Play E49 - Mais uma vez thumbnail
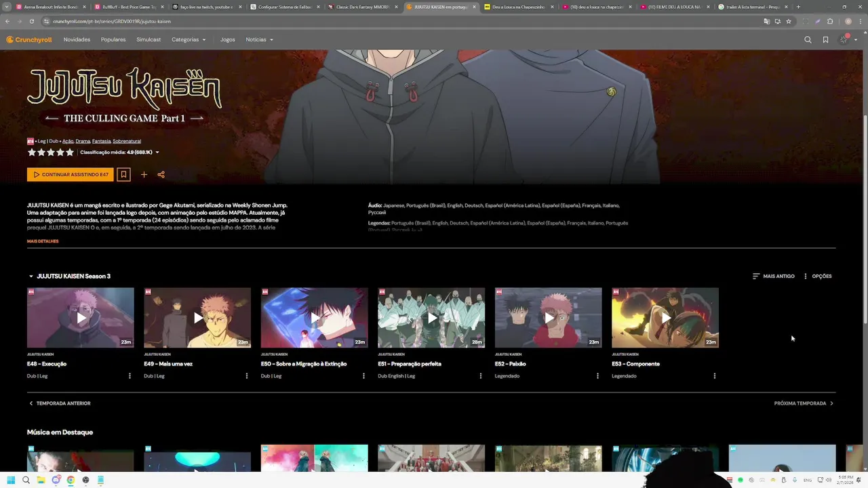868x488 pixels. 197,318
